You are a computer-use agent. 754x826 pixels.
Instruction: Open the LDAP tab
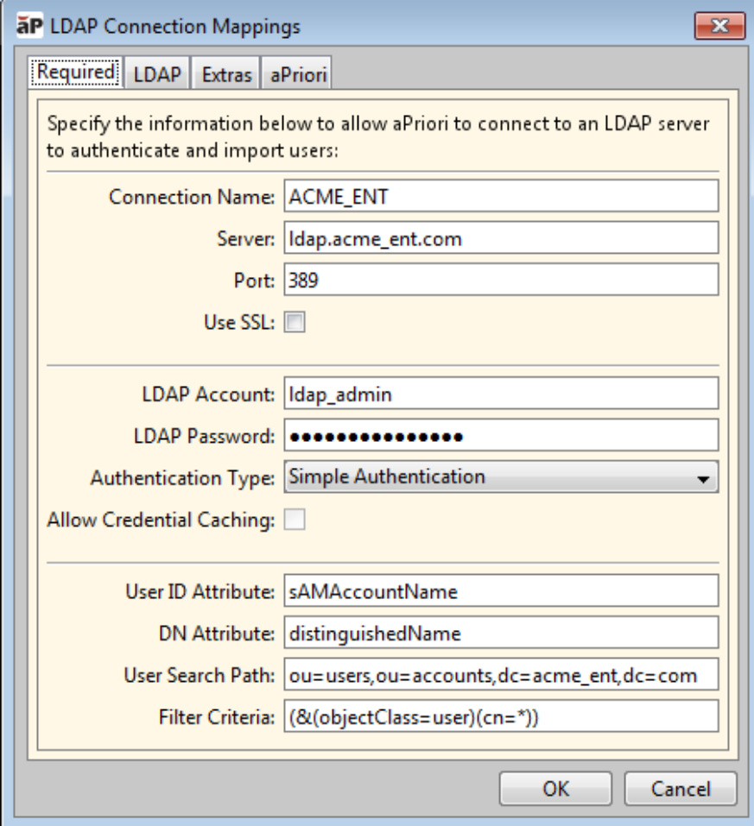point(157,75)
